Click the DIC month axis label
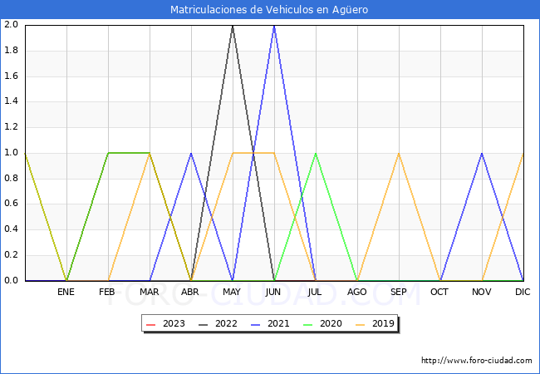The image size is (540, 374). pyautogui.click(x=523, y=292)
